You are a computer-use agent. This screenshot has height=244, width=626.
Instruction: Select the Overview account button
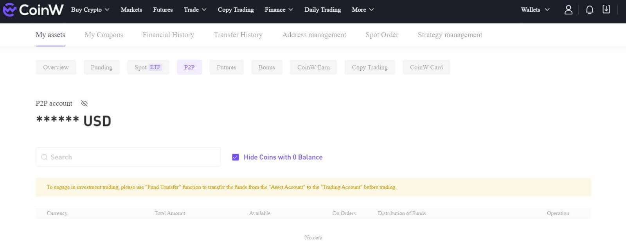(x=56, y=67)
